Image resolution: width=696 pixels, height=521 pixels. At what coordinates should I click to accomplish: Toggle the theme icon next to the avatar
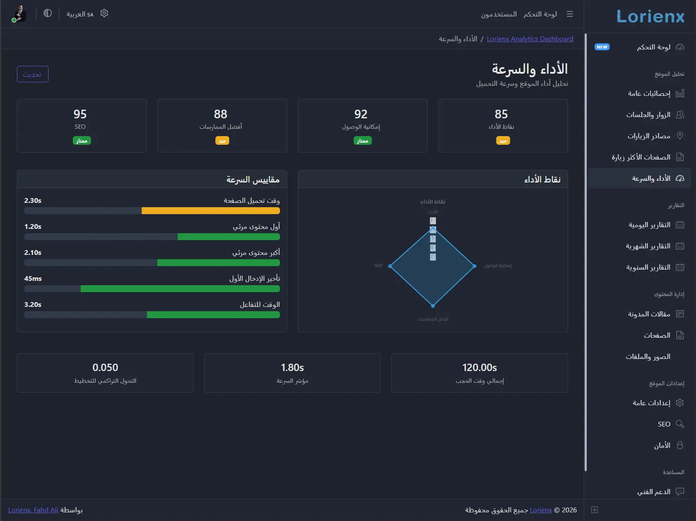tap(47, 13)
